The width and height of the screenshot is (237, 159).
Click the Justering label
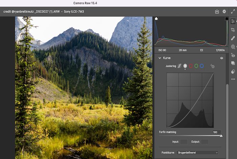point(171,66)
